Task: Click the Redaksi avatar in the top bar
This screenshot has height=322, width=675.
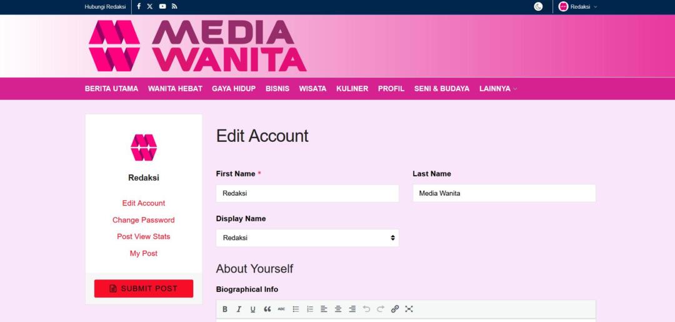Action: tap(563, 6)
